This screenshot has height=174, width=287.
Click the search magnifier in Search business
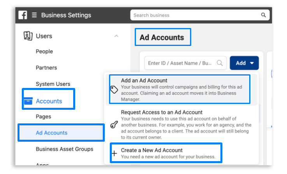tap(263, 15)
